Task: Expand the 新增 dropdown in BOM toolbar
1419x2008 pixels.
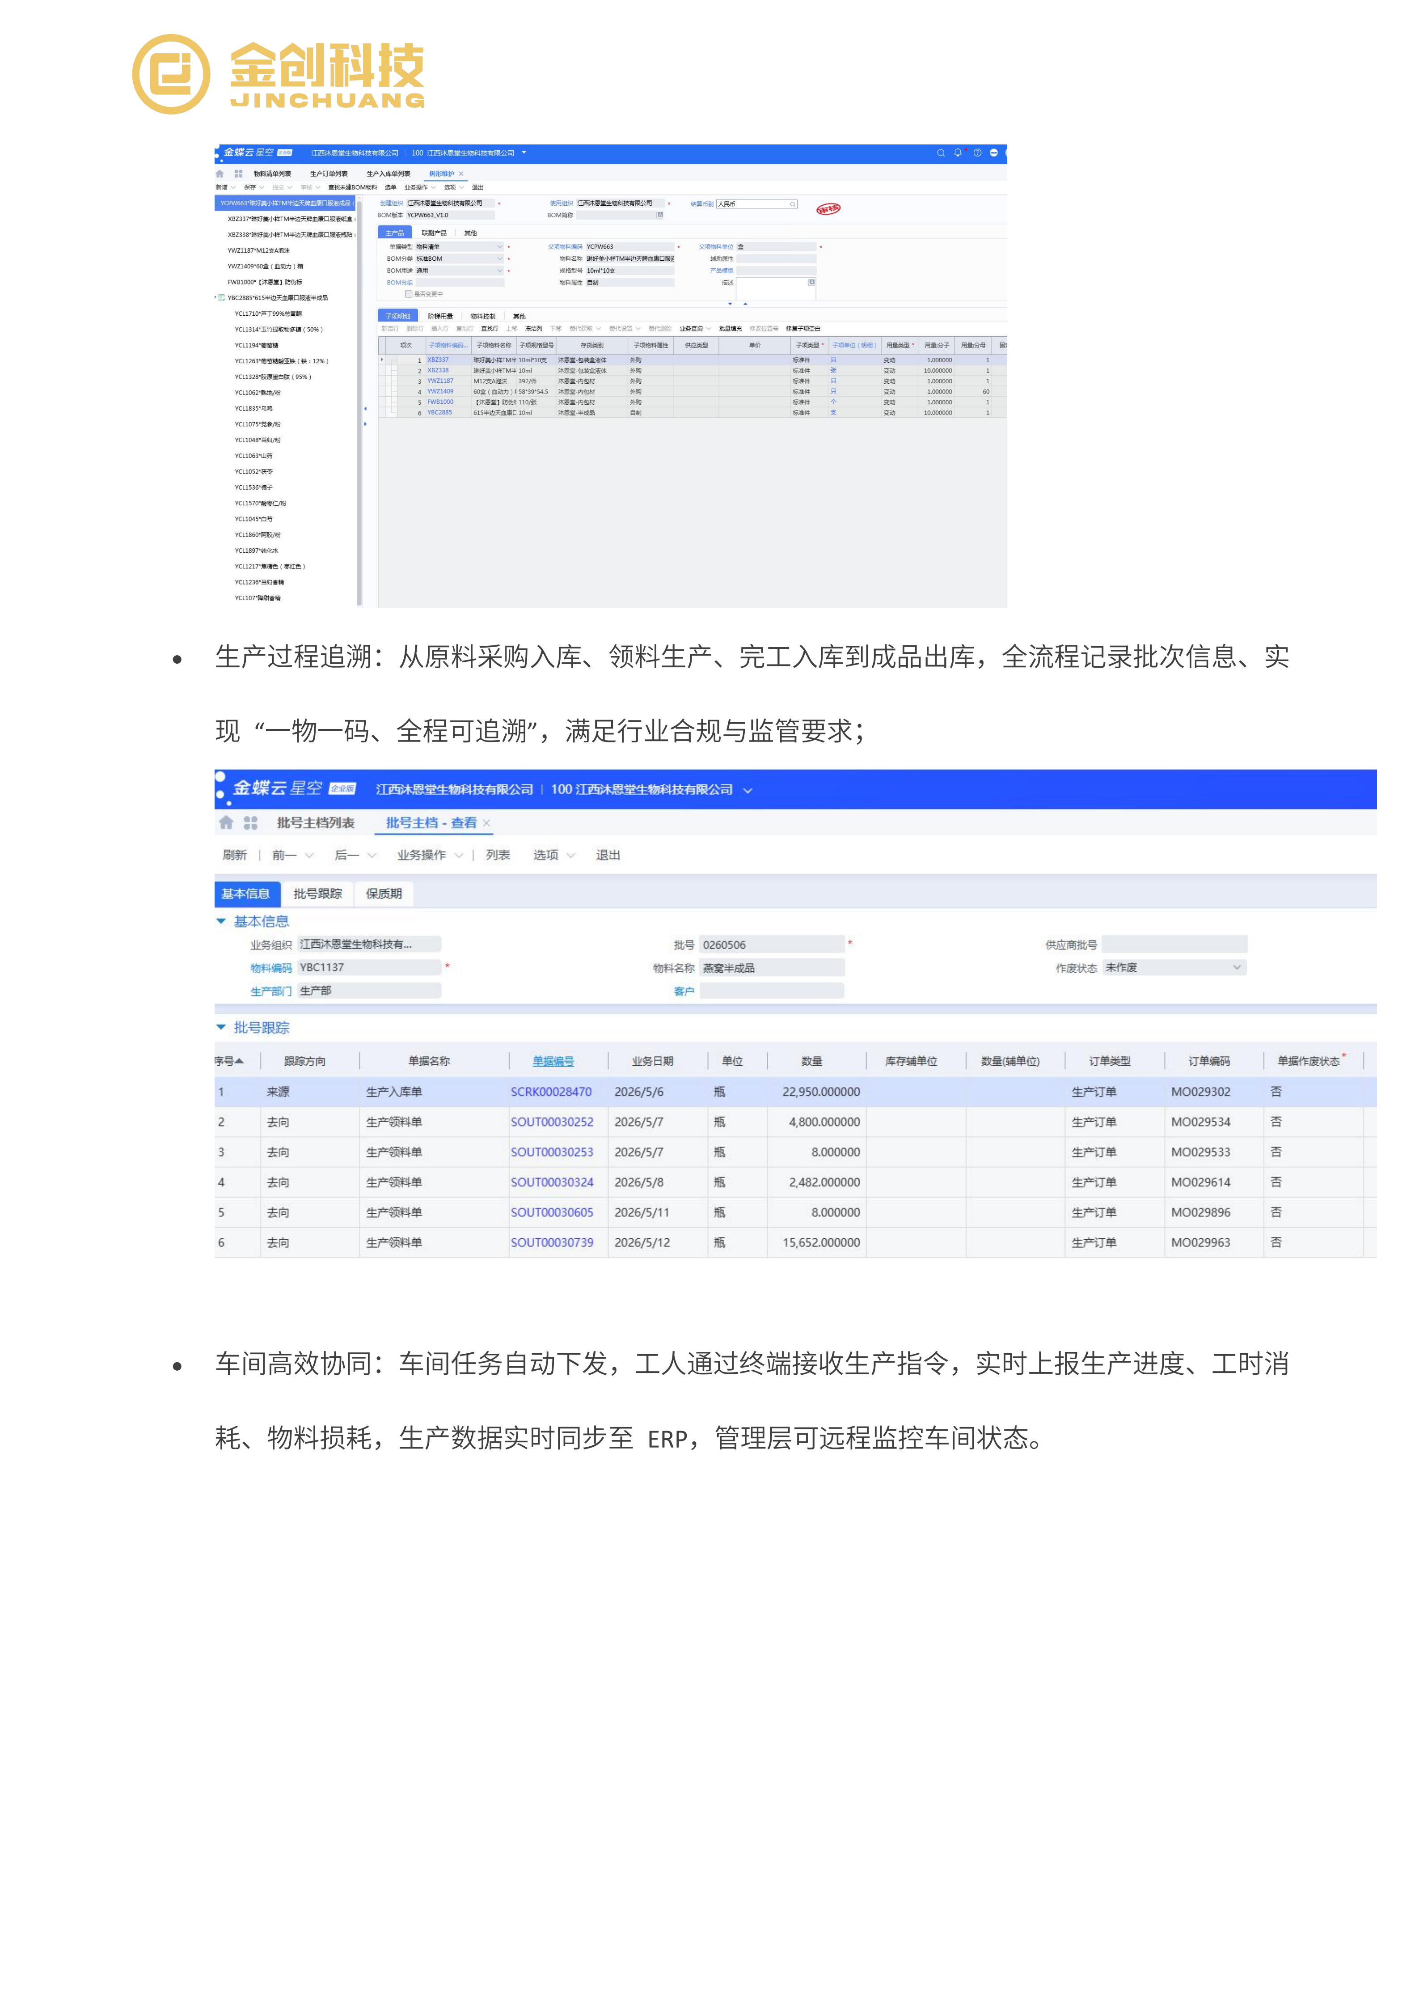Action: point(233,188)
